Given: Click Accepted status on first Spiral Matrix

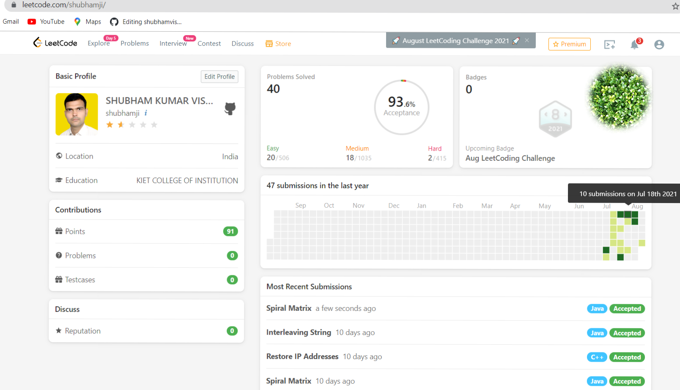Looking at the screenshot, I should (x=627, y=309).
